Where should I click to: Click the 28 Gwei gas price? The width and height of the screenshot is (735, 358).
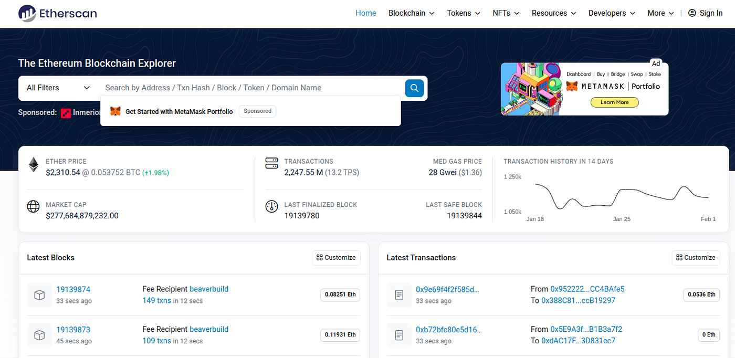point(443,172)
